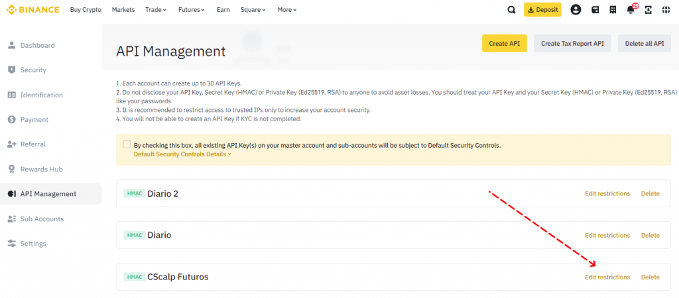Open the Futures dropdown menu
This screenshot has height=298, width=679.
click(x=192, y=9)
